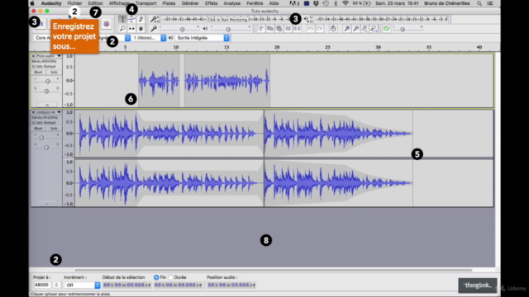Select the Zoom magnifier tool

122,29
